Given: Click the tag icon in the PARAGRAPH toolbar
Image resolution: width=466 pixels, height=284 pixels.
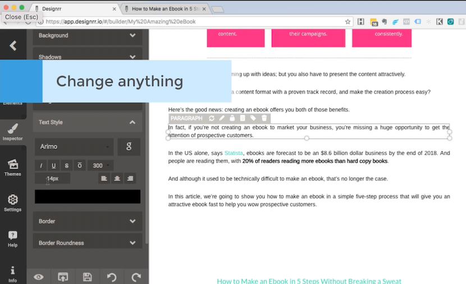Looking at the screenshot, I should (253, 118).
